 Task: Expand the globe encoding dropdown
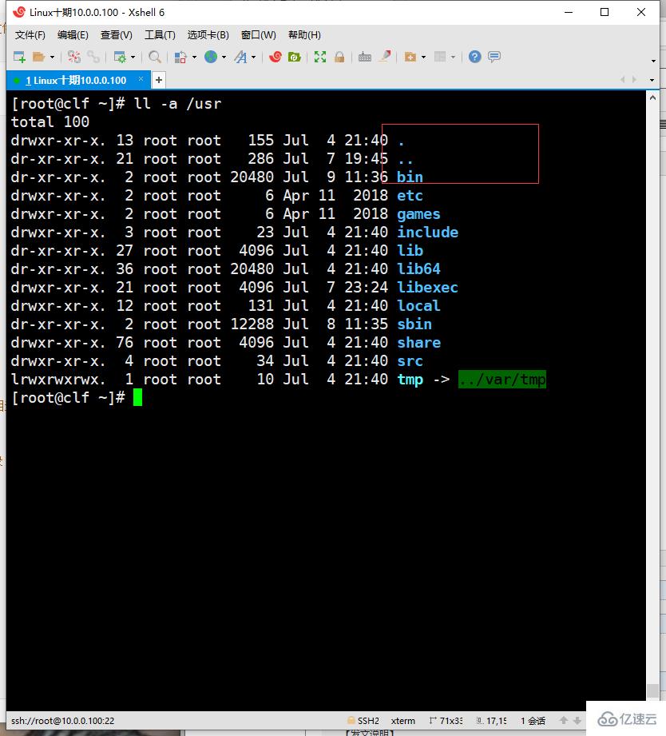(x=224, y=58)
